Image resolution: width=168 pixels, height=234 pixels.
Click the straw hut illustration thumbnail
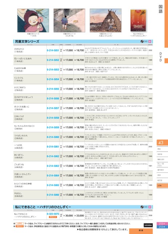point(105,20)
